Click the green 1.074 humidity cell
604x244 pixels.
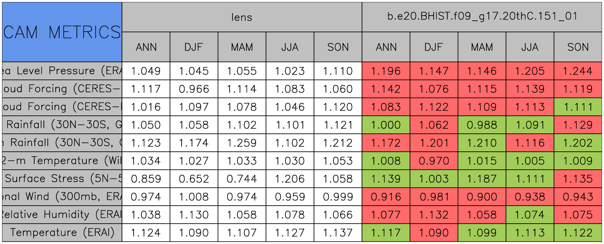[x=530, y=215]
